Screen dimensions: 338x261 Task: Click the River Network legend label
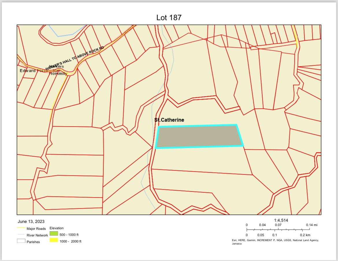(x=37, y=235)
